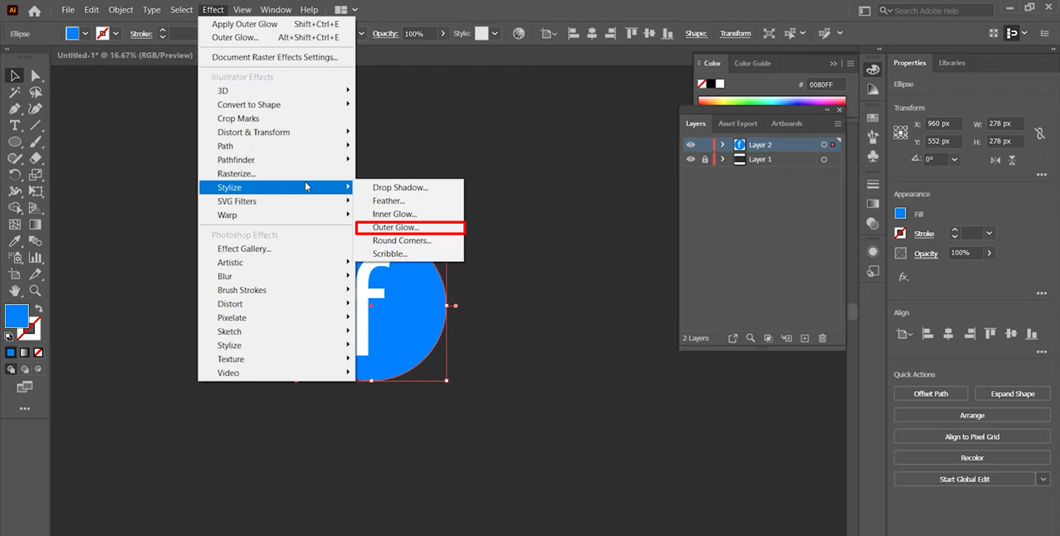Open the rotation angle dropdown in Properties

tap(955, 159)
